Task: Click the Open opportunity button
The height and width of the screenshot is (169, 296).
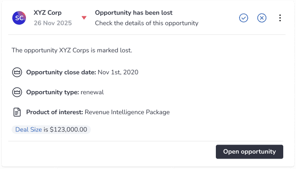Action: pos(250,152)
